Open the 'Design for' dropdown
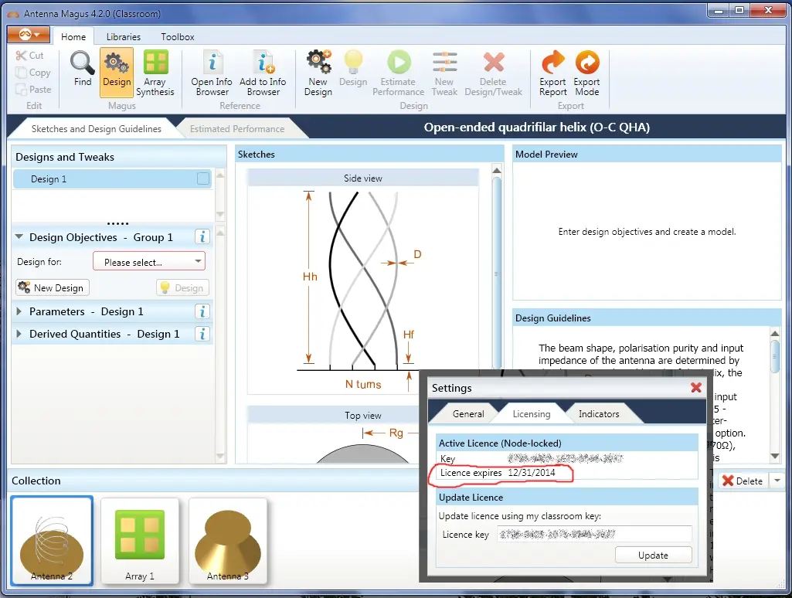 click(149, 262)
